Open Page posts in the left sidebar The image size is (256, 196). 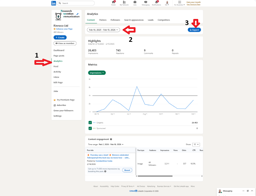coord(59,56)
